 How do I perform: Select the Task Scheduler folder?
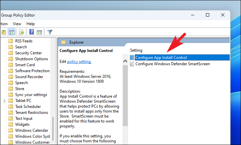point(28,107)
